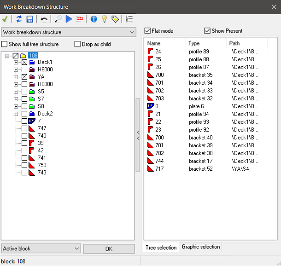Click the undo arrow icon
Image resolution: width=281 pixels, height=266 pixels.
point(44,19)
